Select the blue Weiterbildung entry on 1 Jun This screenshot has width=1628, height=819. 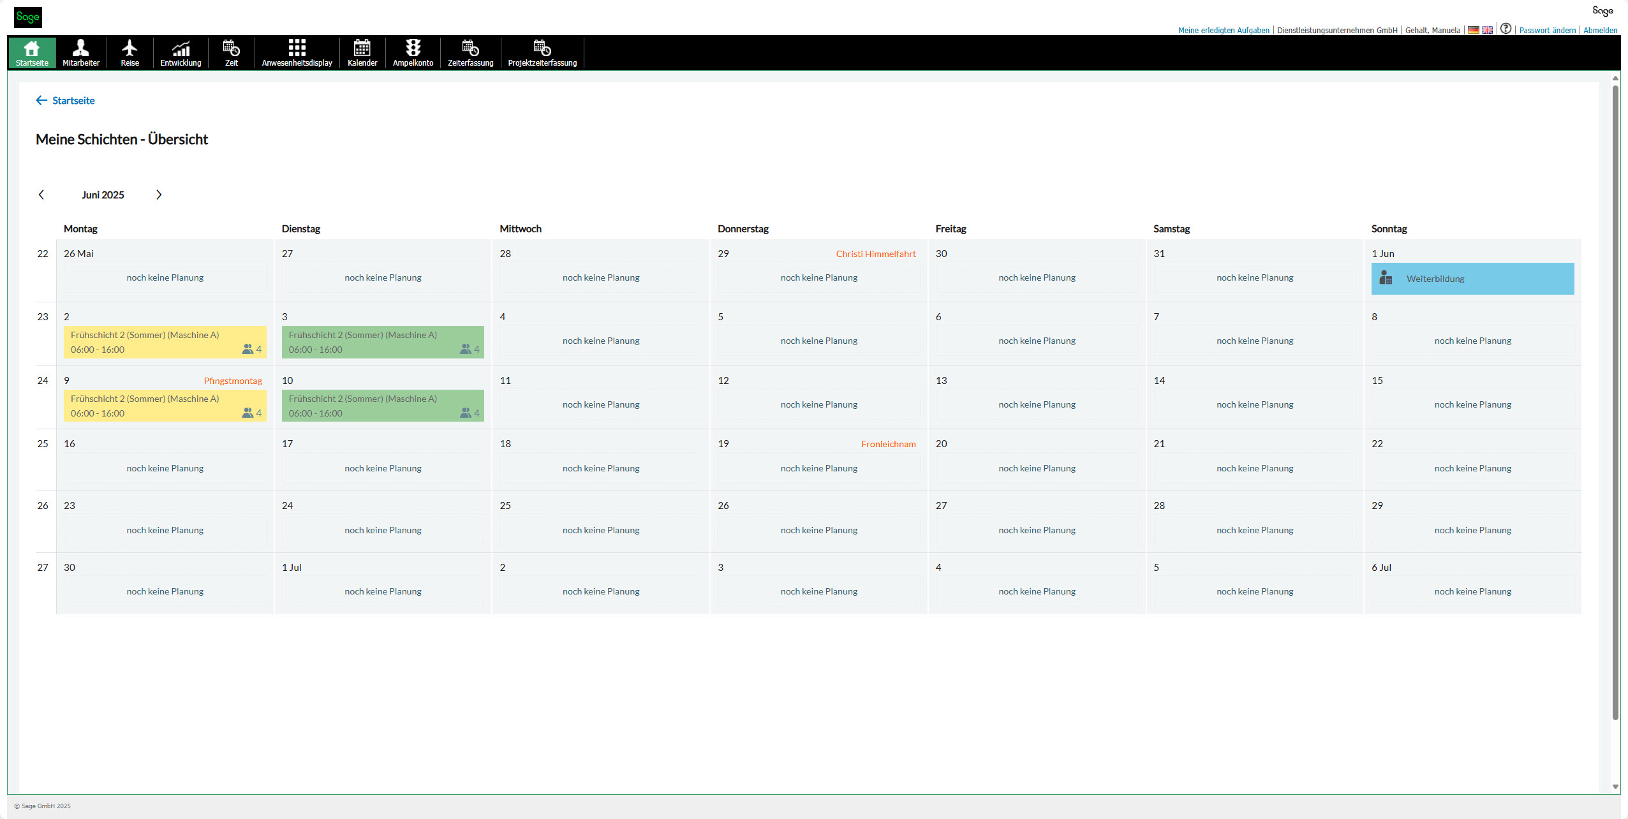coord(1472,279)
